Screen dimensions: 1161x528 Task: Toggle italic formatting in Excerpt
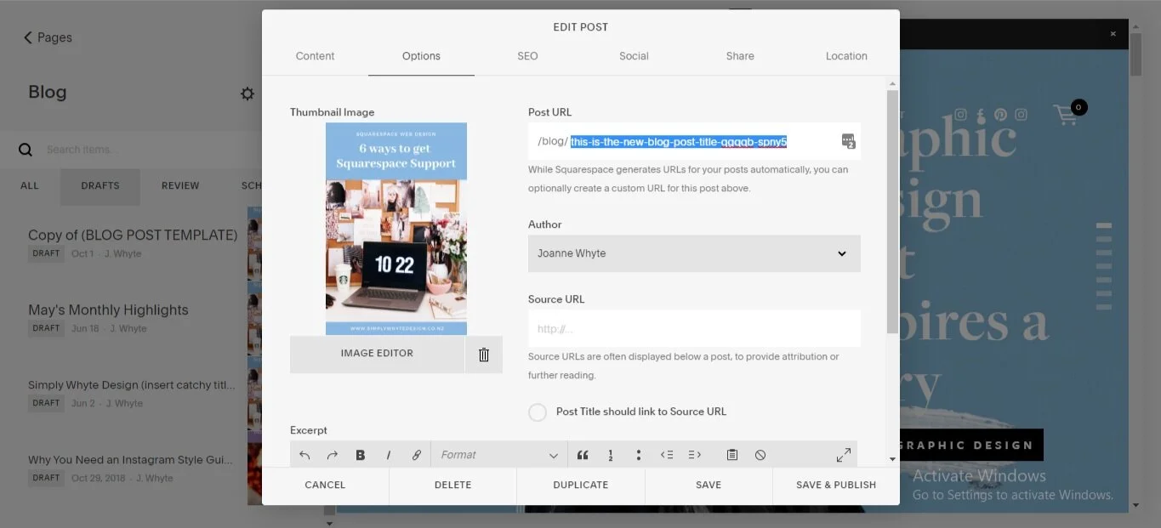[x=389, y=455]
